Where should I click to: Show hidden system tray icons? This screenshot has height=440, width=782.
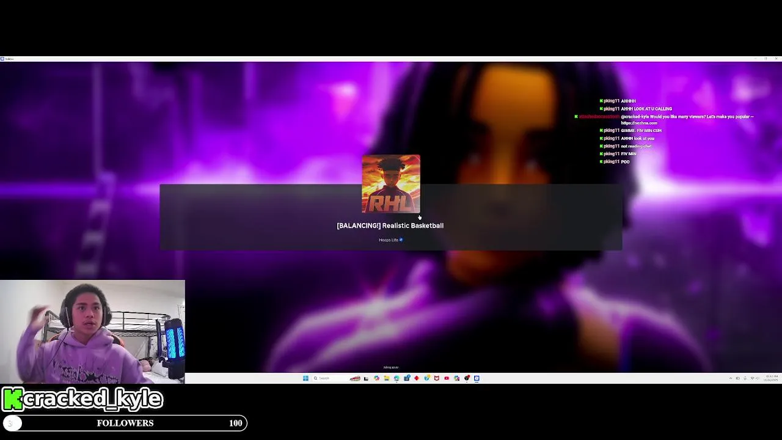731,378
